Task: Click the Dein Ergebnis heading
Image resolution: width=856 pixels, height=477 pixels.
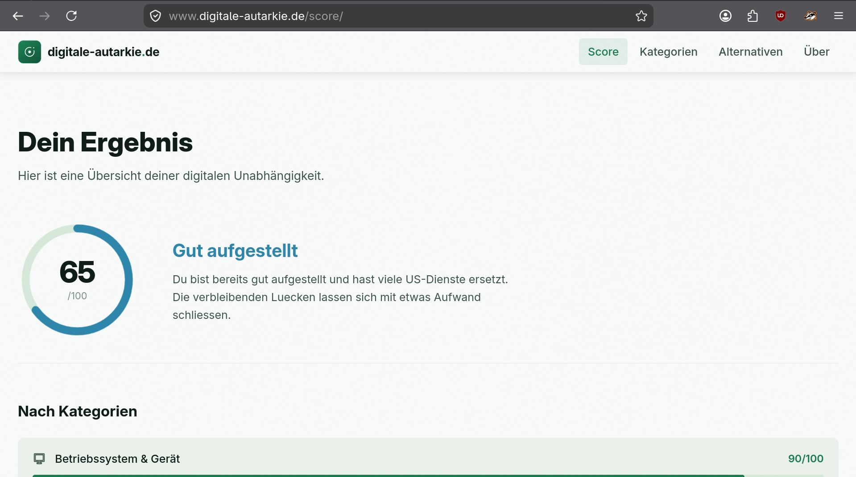Action: [105, 143]
